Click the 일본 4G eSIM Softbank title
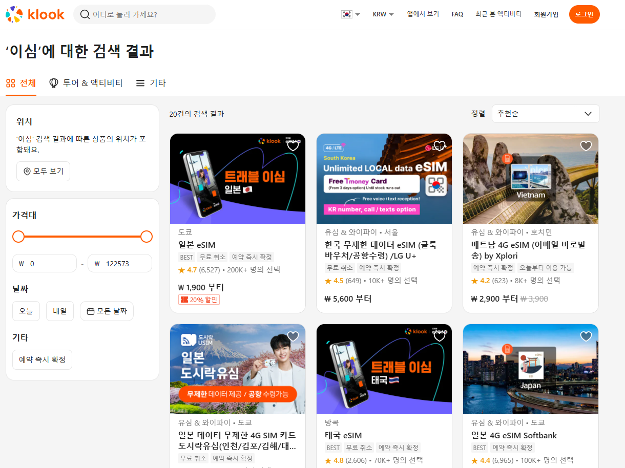The height and width of the screenshot is (468, 625). click(x=514, y=435)
